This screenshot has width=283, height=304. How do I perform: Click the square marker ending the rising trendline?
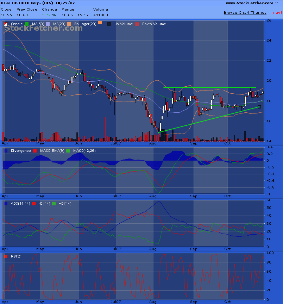click(x=259, y=107)
